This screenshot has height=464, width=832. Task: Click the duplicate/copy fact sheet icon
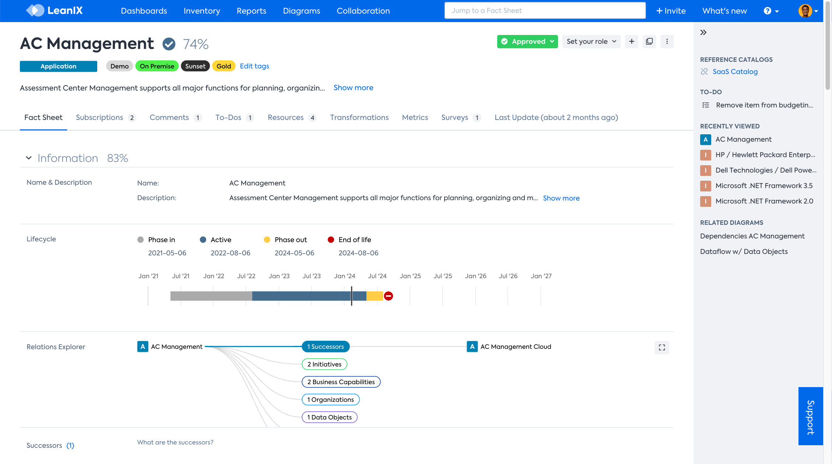click(x=649, y=41)
